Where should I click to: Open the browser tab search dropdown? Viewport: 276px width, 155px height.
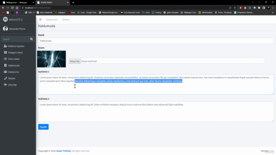253,2
